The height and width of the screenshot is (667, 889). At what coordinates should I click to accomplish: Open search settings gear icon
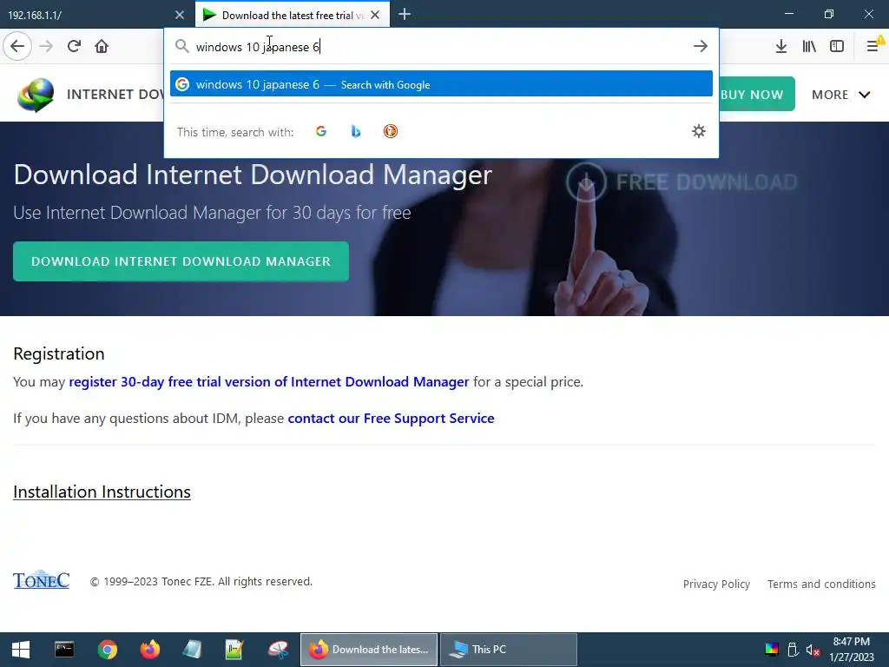pyautogui.click(x=699, y=132)
